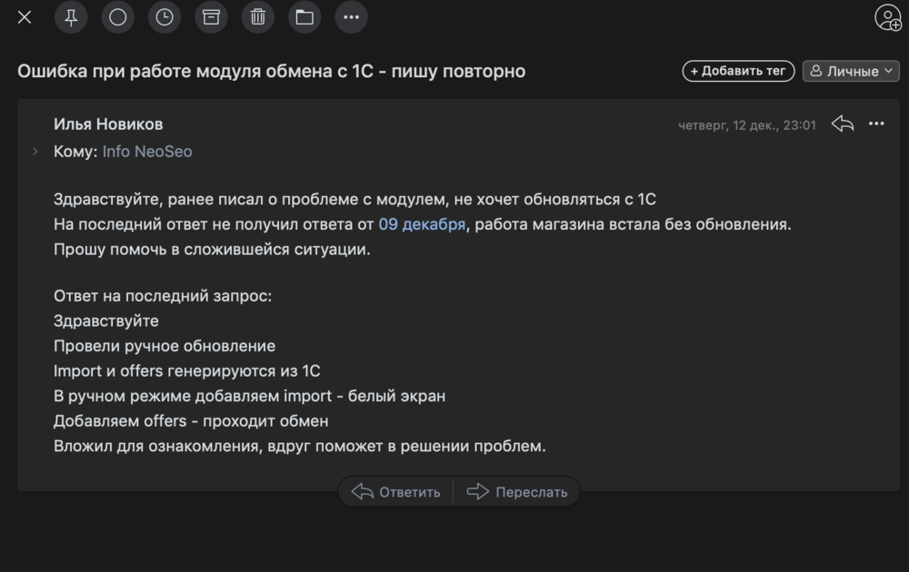Click the line 'Провели ручное обновление'
Screen dimensions: 909x572
coord(165,346)
